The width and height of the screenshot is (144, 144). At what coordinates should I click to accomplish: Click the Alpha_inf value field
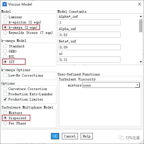90,35
